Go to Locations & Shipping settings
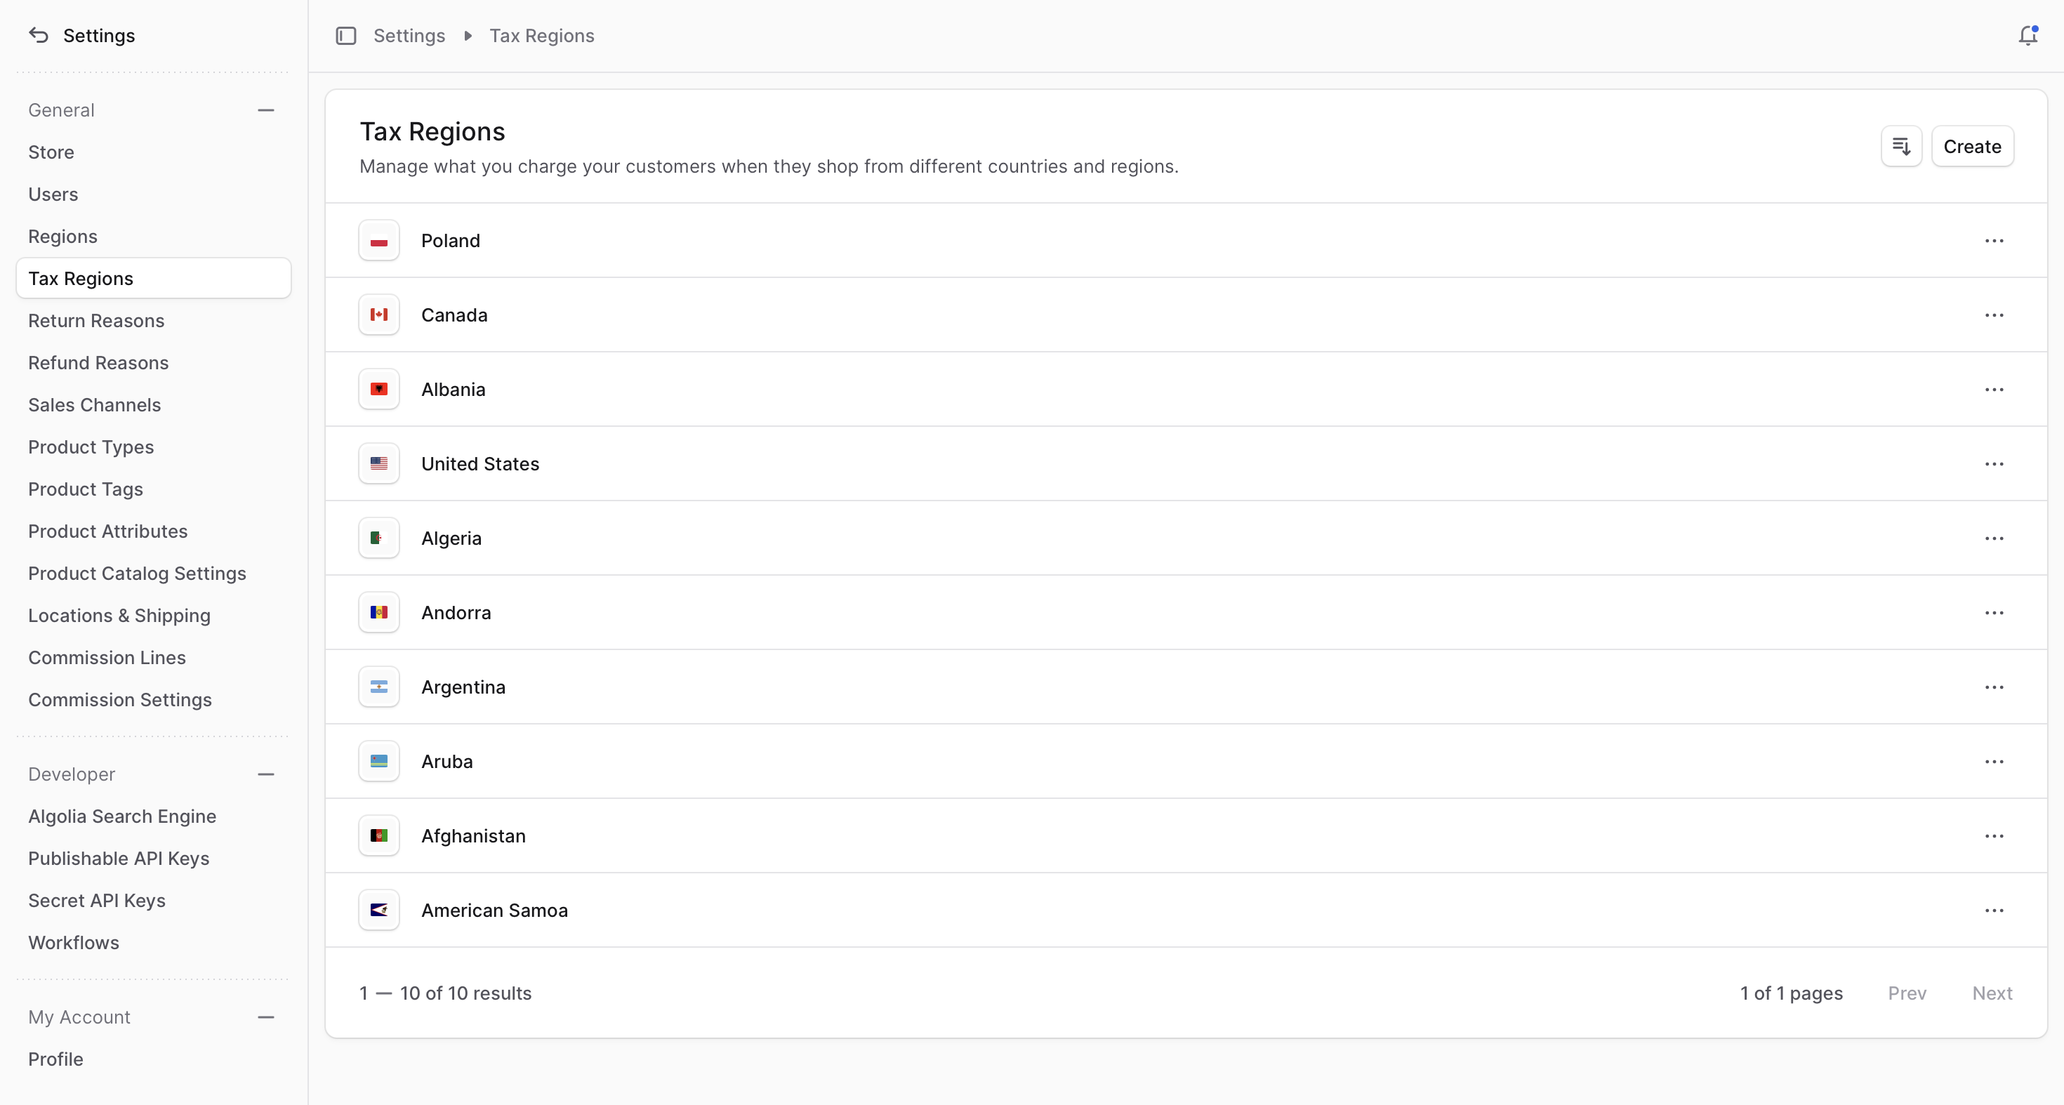 click(x=119, y=616)
